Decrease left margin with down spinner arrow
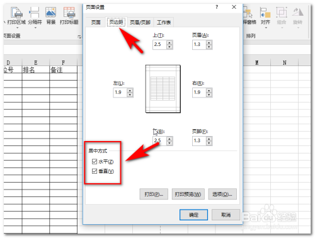 point(130,95)
